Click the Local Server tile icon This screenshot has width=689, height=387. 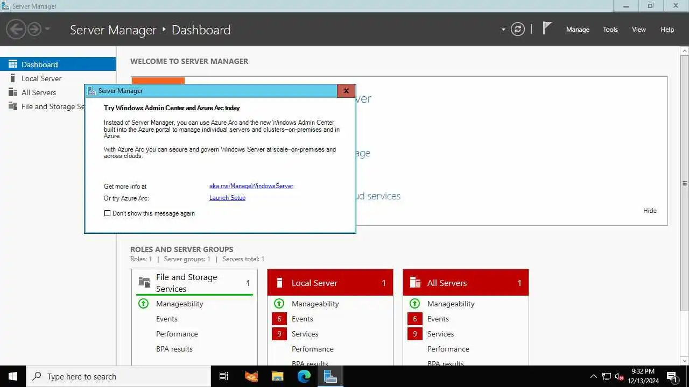[x=279, y=283]
